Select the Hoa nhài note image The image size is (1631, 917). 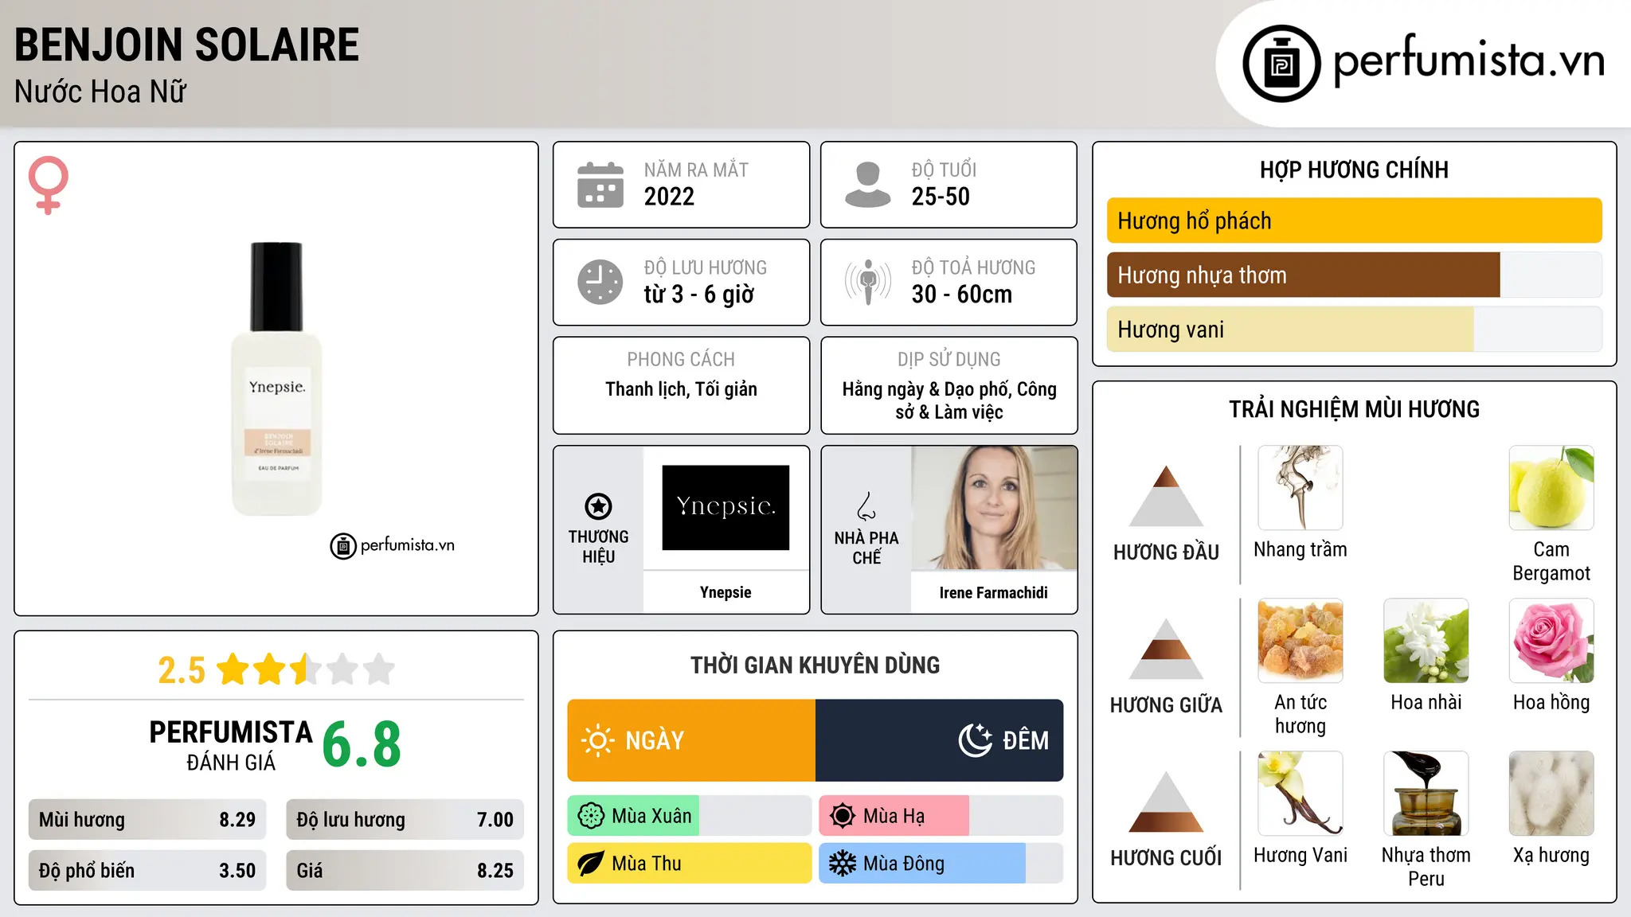pyautogui.click(x=1426, y=641)
